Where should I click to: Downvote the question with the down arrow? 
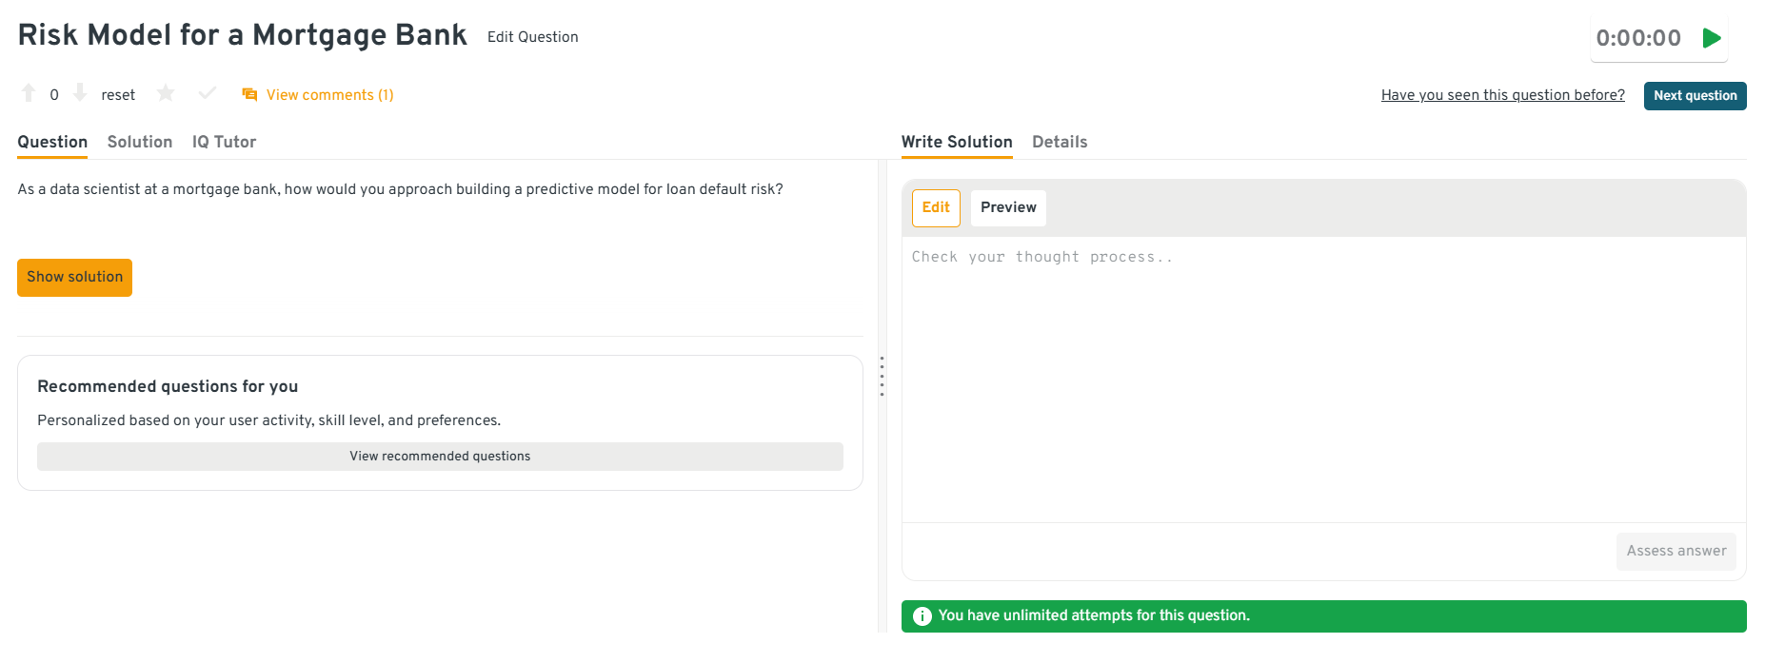80,93
